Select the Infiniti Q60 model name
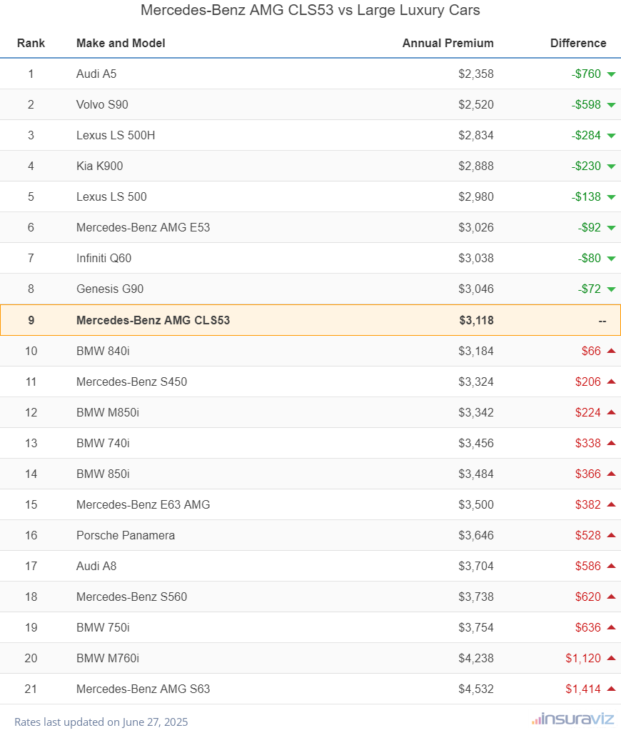Image resolution: width=621 pixels, height=733 pixels. [x=103, y=259]
